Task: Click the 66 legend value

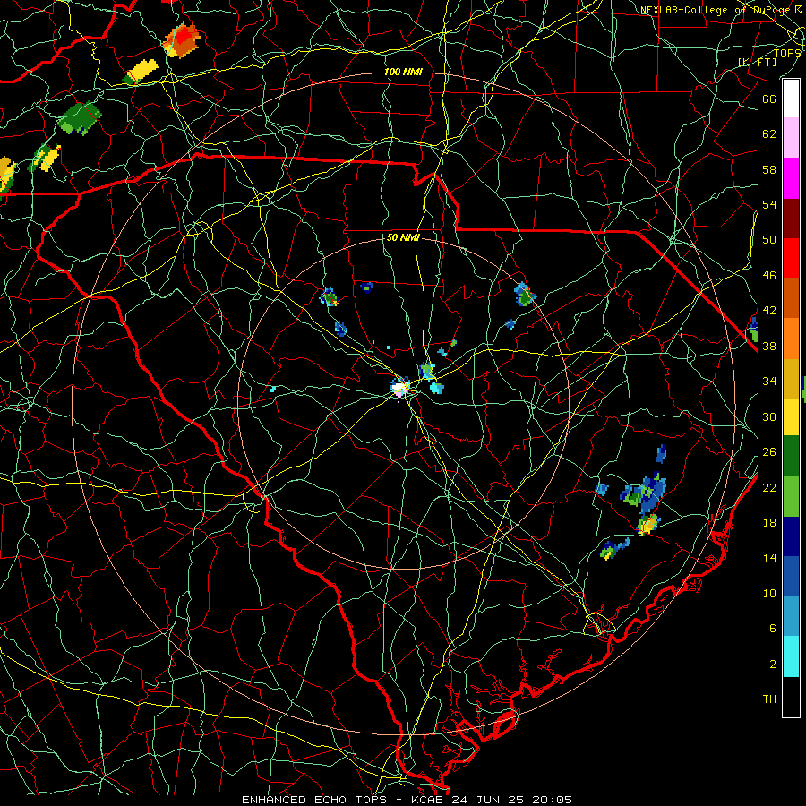Action: tap(769, 99)
